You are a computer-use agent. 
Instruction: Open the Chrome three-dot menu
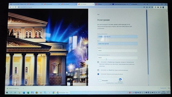[x=166, y=7]
